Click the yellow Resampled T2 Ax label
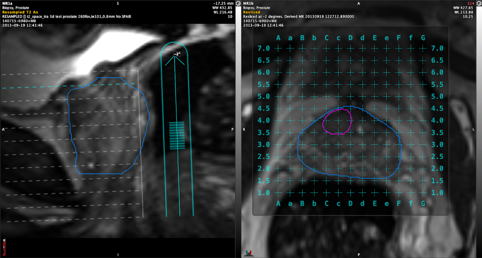Screen dimensions: 482x258 pyautogui.click(x=20, y=12)
